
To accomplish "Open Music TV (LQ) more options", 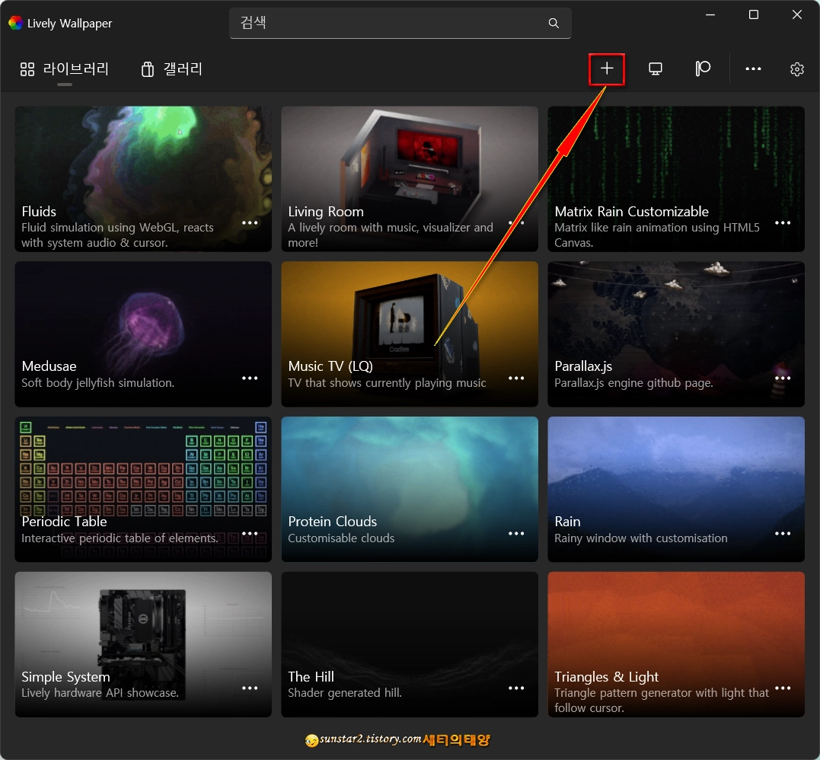I will pos(516,378).
